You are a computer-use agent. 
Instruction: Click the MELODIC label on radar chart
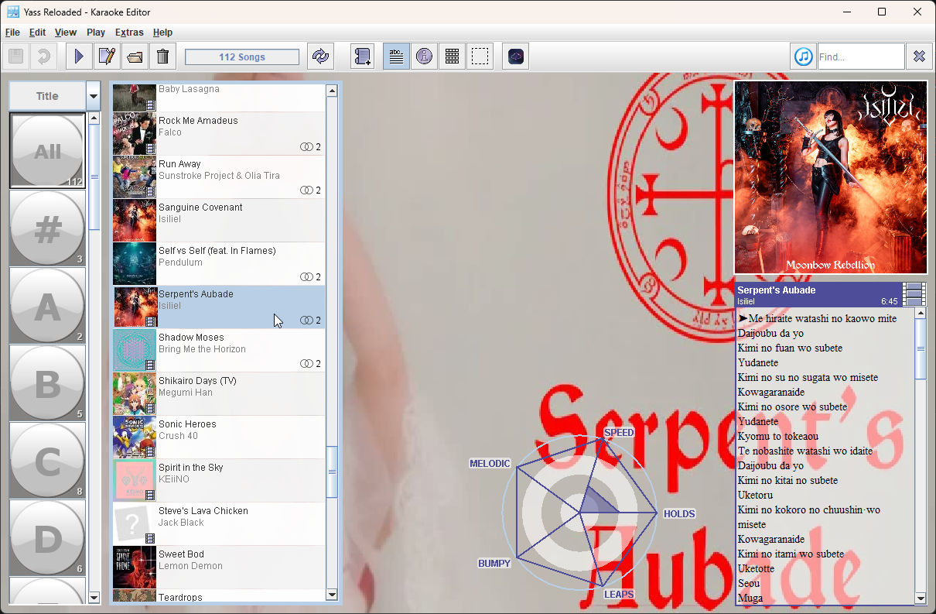[x=490, y=464]
